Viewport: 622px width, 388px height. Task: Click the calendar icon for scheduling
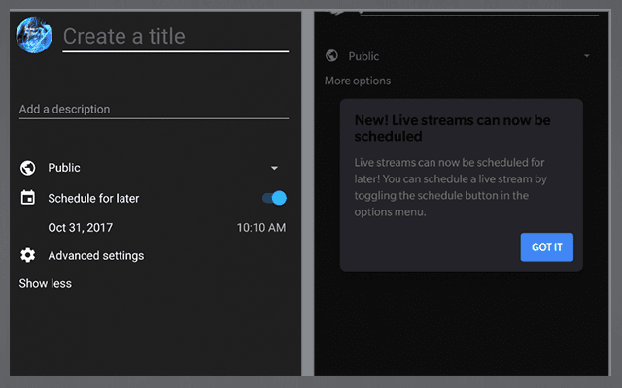click(27, 198)
